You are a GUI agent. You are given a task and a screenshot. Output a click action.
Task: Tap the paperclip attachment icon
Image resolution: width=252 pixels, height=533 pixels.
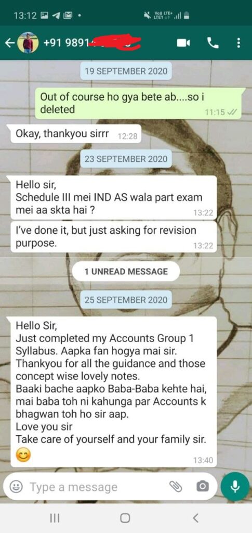[176, 487]
